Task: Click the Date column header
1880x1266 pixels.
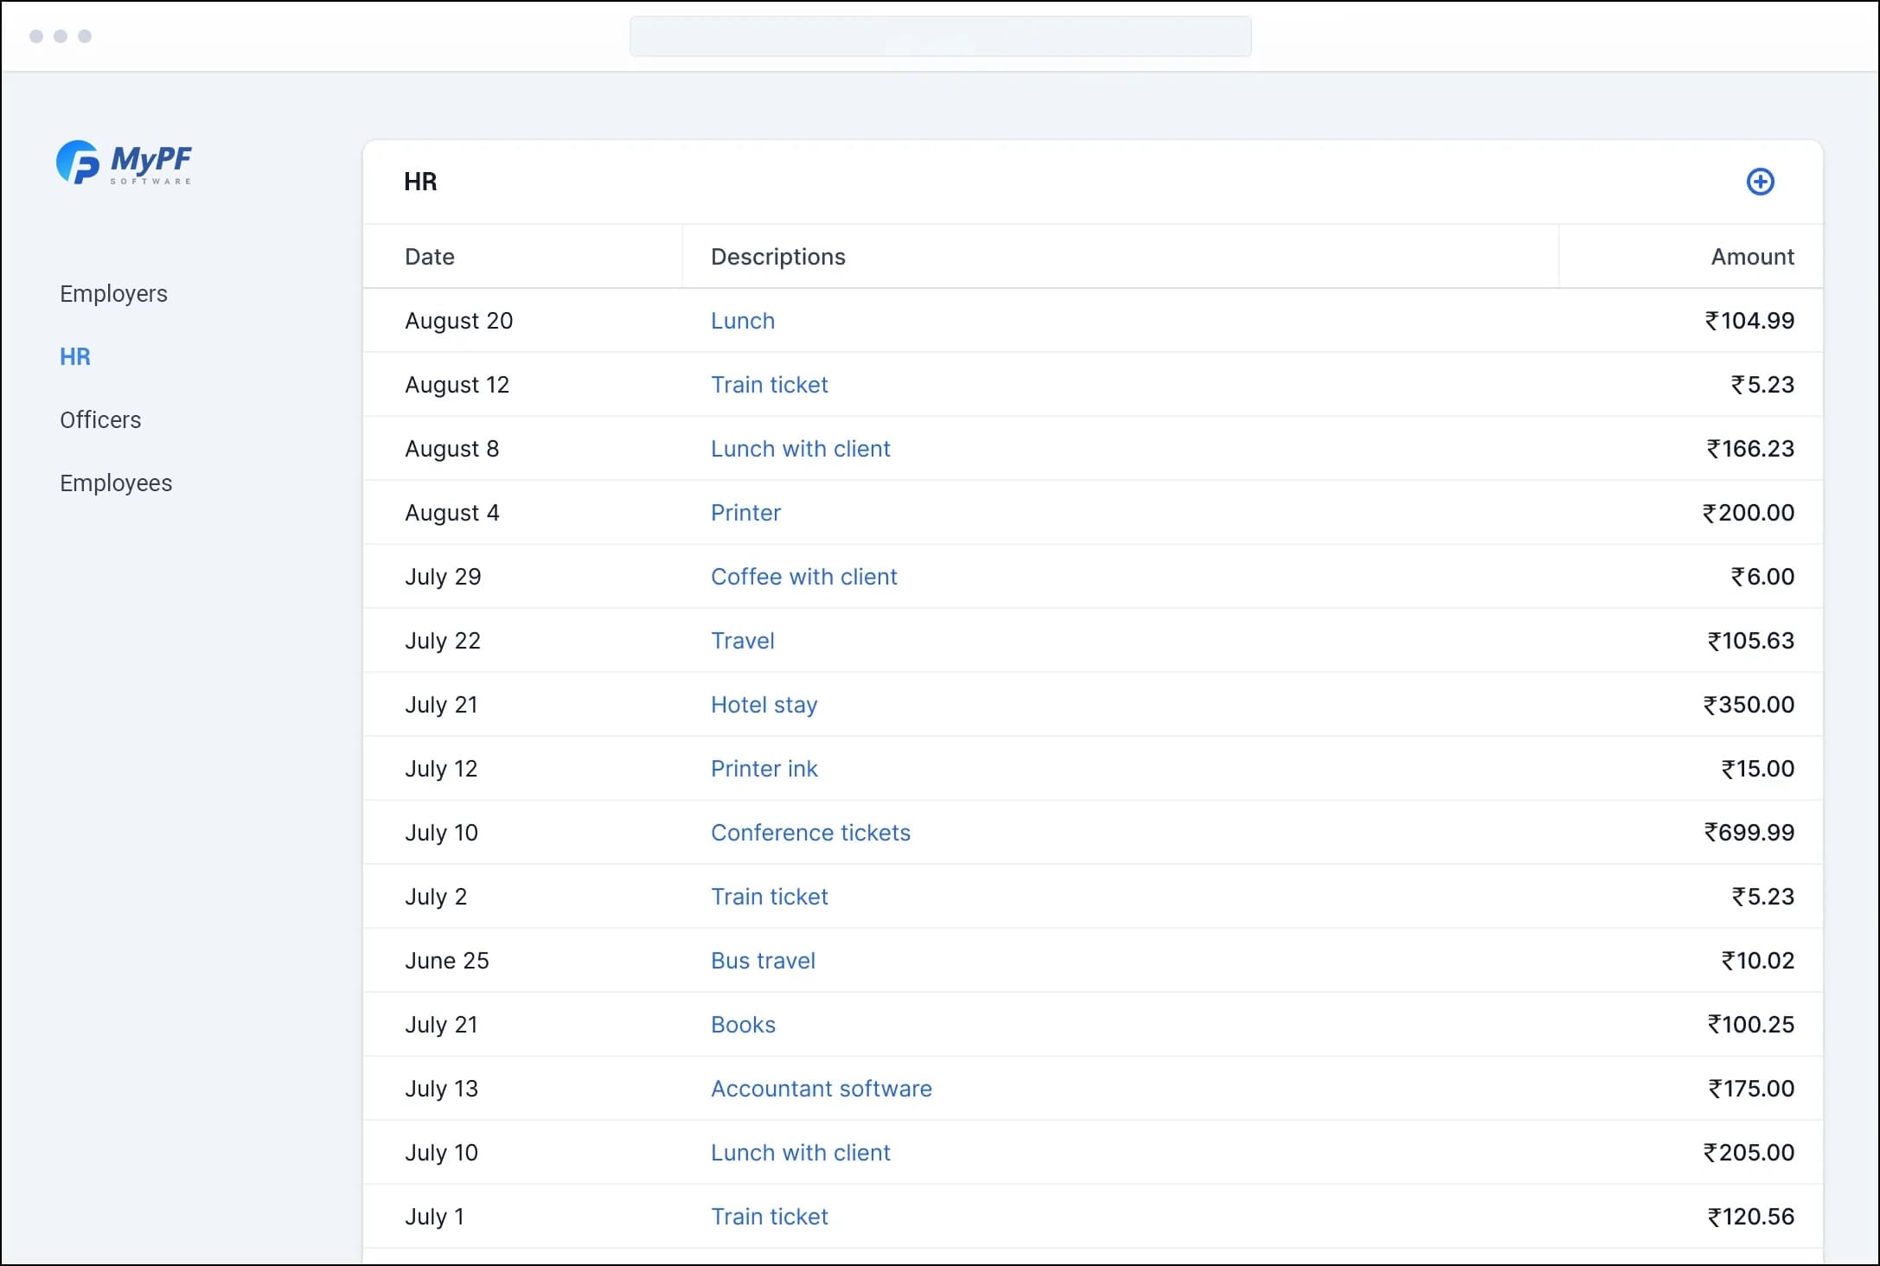Action: point(430,257)
